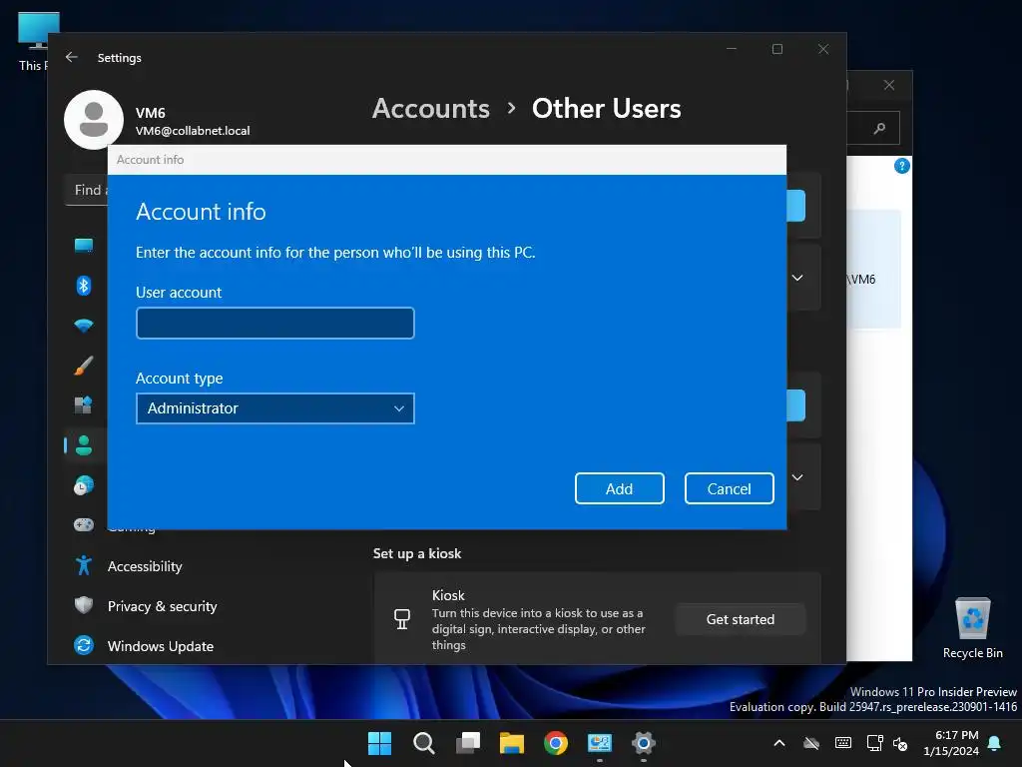Open Gaming controller icon in sidebar
Screen dimensions: 1022x767
click(x=84, y=525)
